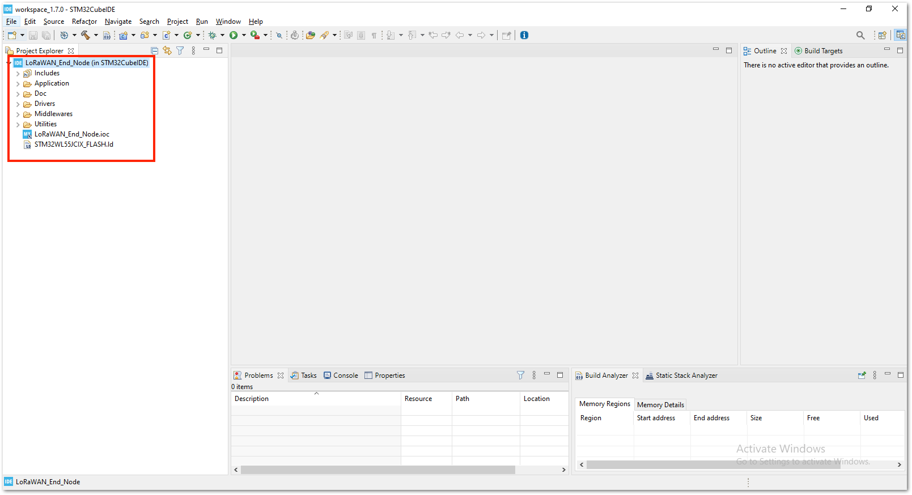
Task: Toggle the Pin Editor button
Action: point(507,35)
